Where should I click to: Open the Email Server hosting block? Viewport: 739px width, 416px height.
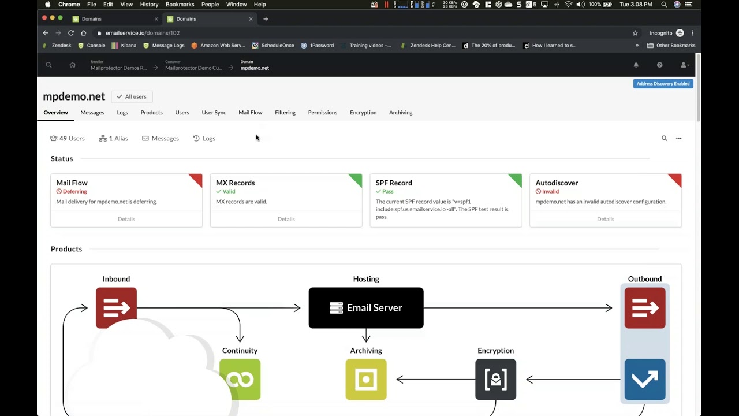tap(366, 308)
